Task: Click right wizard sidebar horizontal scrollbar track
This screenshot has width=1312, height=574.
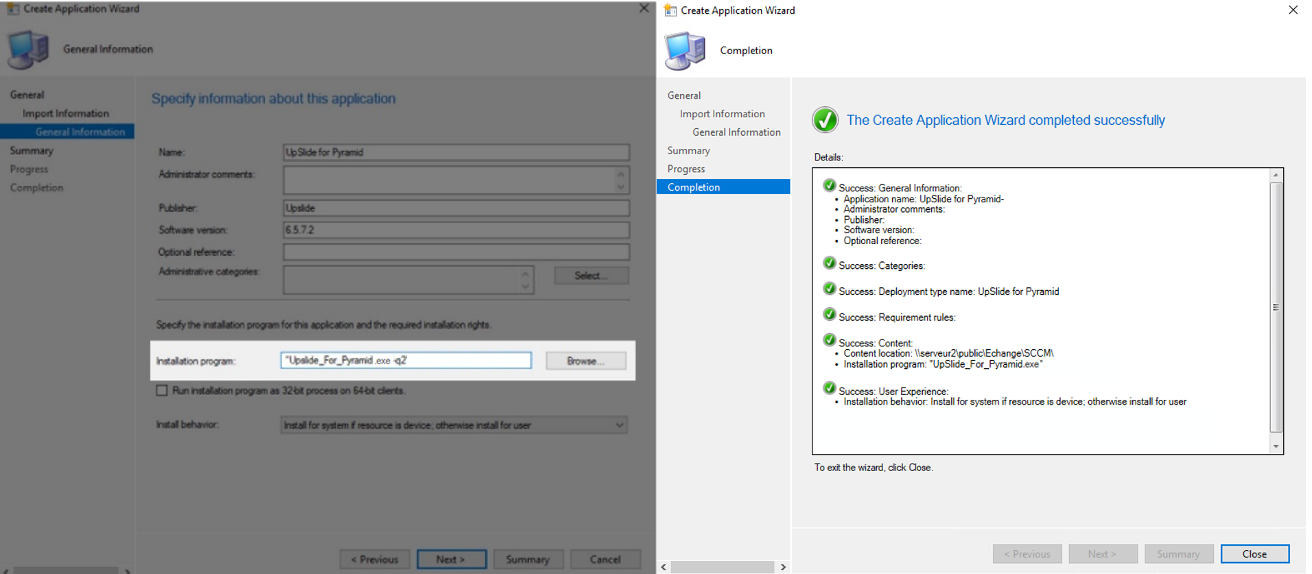Action: point(723,567)
